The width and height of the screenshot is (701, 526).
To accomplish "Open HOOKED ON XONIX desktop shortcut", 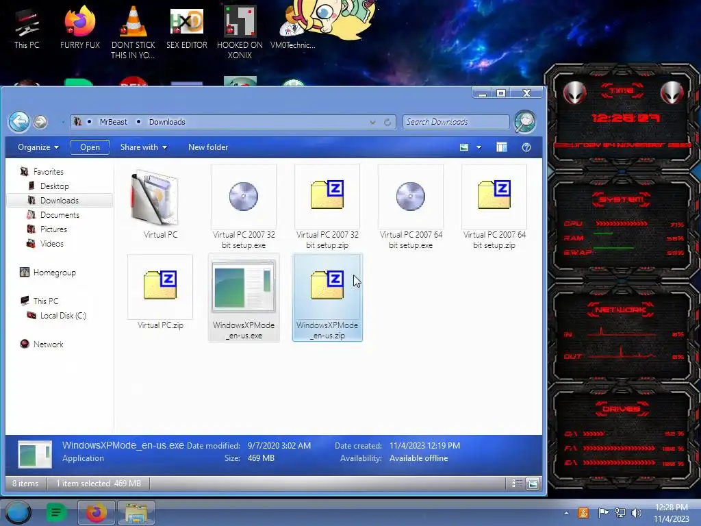I will click(x=240, y=32).
